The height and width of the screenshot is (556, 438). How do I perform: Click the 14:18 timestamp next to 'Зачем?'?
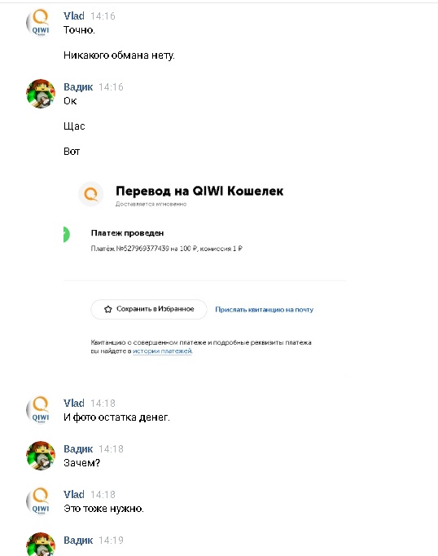point(111,449)
